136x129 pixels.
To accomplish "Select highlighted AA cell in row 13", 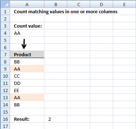I will click(27, 97).
